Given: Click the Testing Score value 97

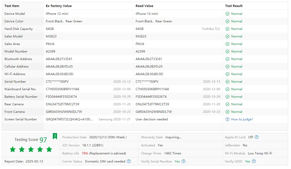Looking at the screenshot, I should point(43,140).
